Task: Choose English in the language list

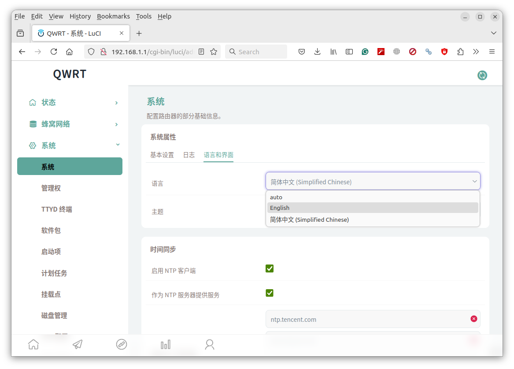Action: (x=373, y=208)
